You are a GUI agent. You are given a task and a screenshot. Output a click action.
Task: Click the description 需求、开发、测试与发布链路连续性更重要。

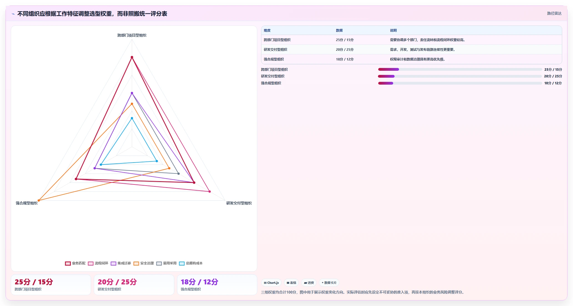coord(423,50)
